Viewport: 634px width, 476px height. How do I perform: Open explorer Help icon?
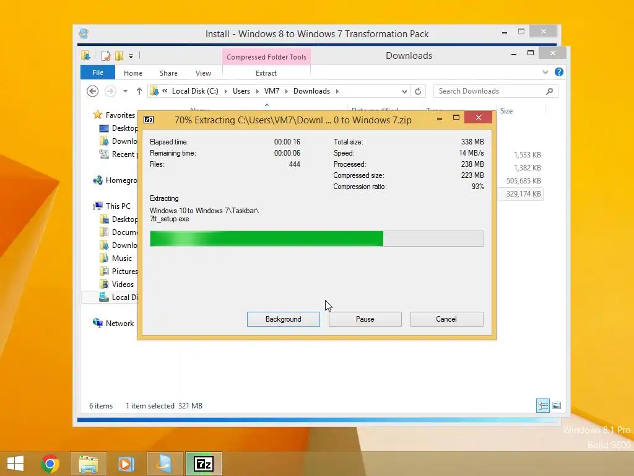pos(559,72)
